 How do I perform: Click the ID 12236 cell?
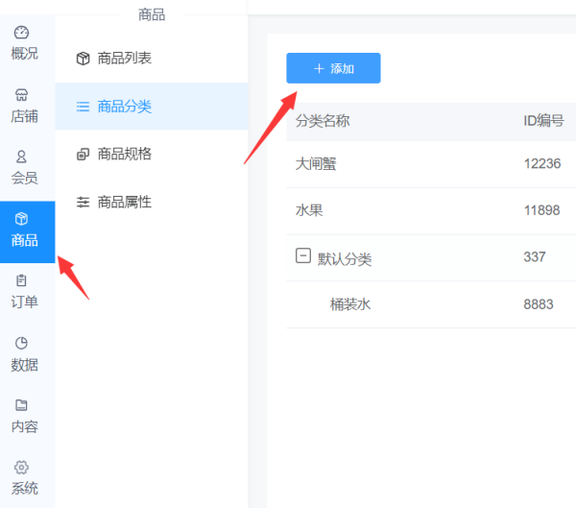541,164
